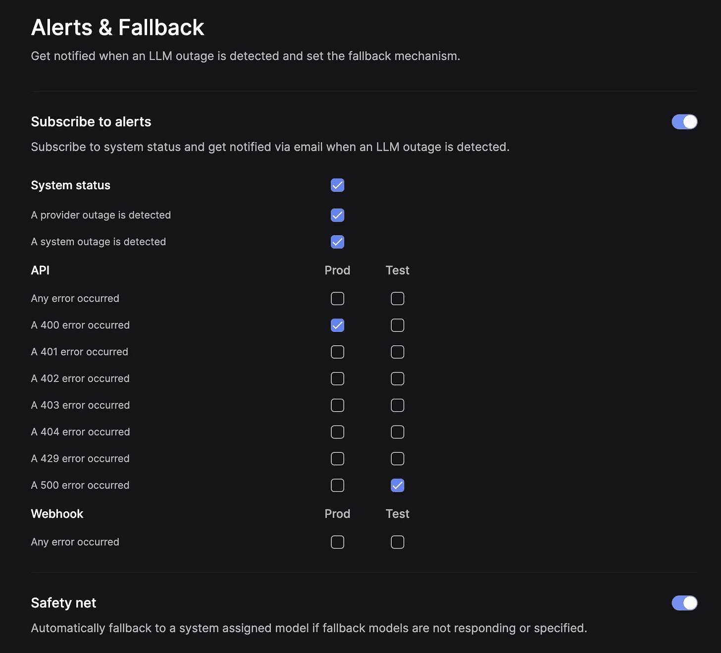Check Webhook Any error Test checkbox
The height and width of the screenshot is (653, 721).
(397, 543)
